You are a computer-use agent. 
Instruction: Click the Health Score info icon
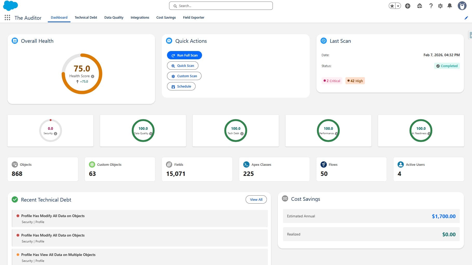point(93,76)
